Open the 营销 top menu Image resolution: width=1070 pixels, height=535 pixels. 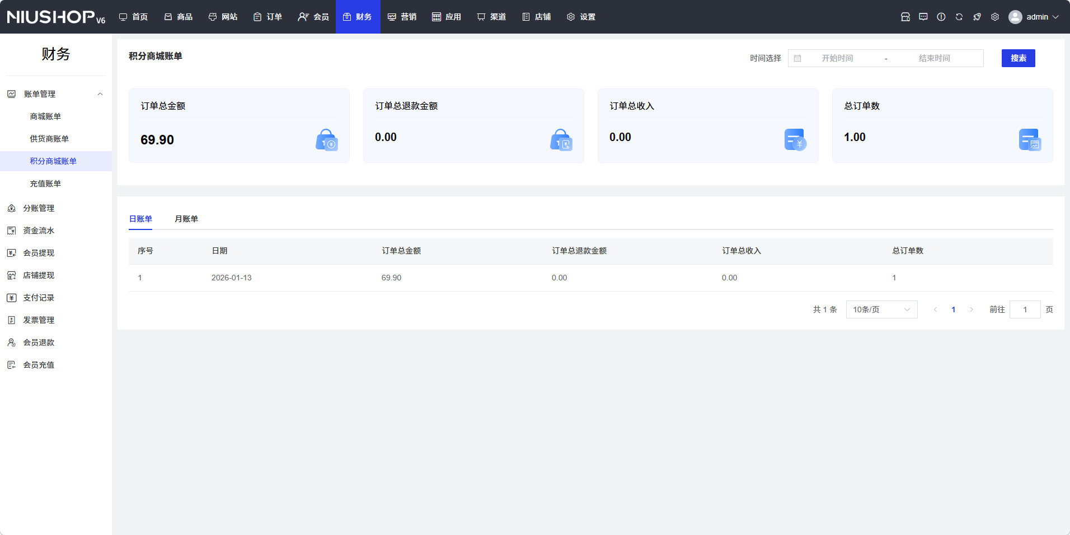tap(402, 17)
